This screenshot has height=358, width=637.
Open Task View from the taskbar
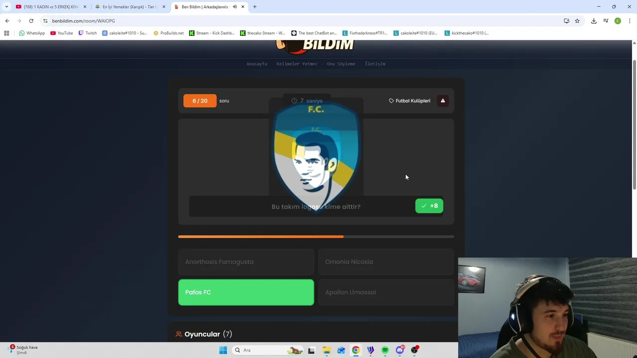311,350
